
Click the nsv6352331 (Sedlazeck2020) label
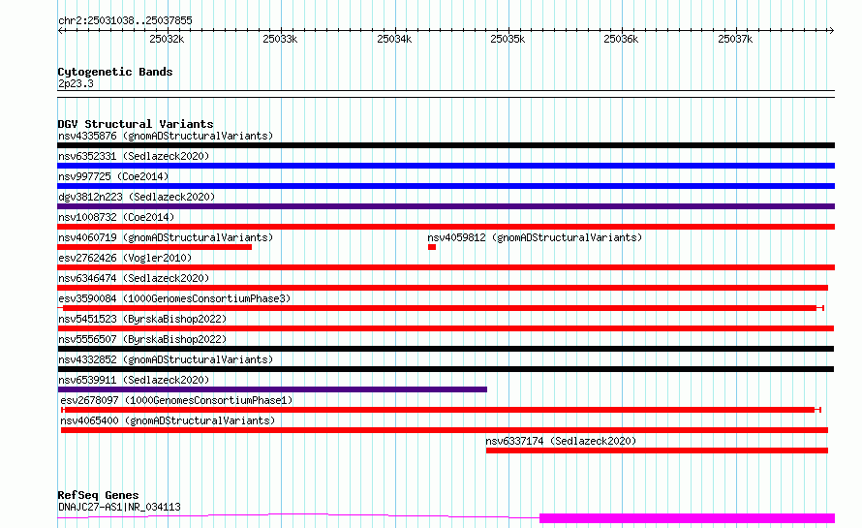coord(134,156)
